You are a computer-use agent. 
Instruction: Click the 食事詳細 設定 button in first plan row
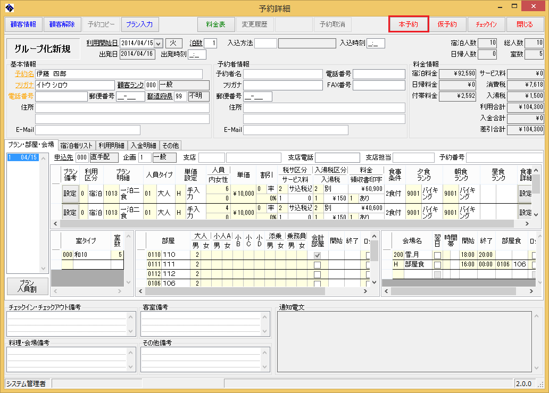point(525,194)
